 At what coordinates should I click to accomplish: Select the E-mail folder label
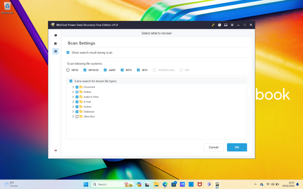87,102
